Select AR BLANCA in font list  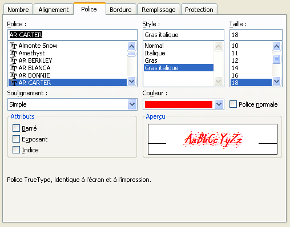[67, 68]
